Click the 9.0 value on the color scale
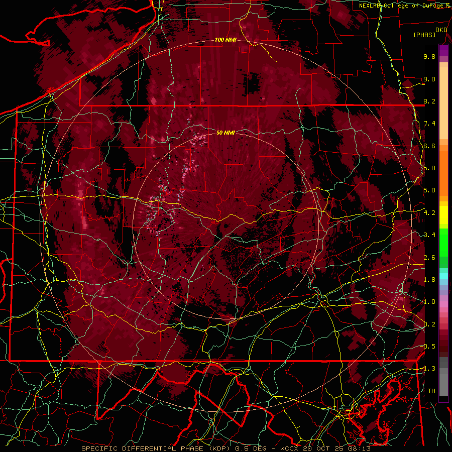452x452 pixels. pyautogui.click(x=429, y=79)
